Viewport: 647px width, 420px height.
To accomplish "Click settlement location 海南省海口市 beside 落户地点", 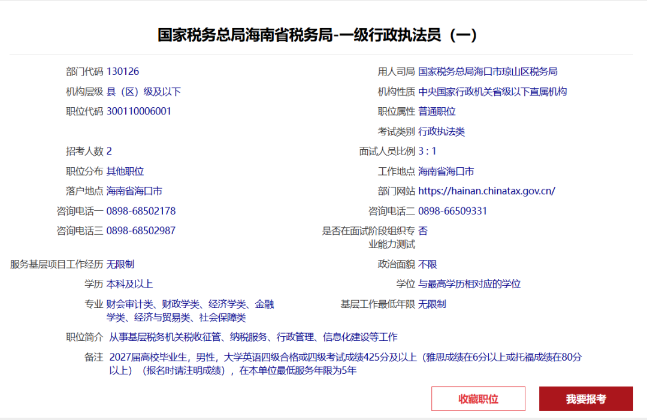I will [x=134, y=191].
